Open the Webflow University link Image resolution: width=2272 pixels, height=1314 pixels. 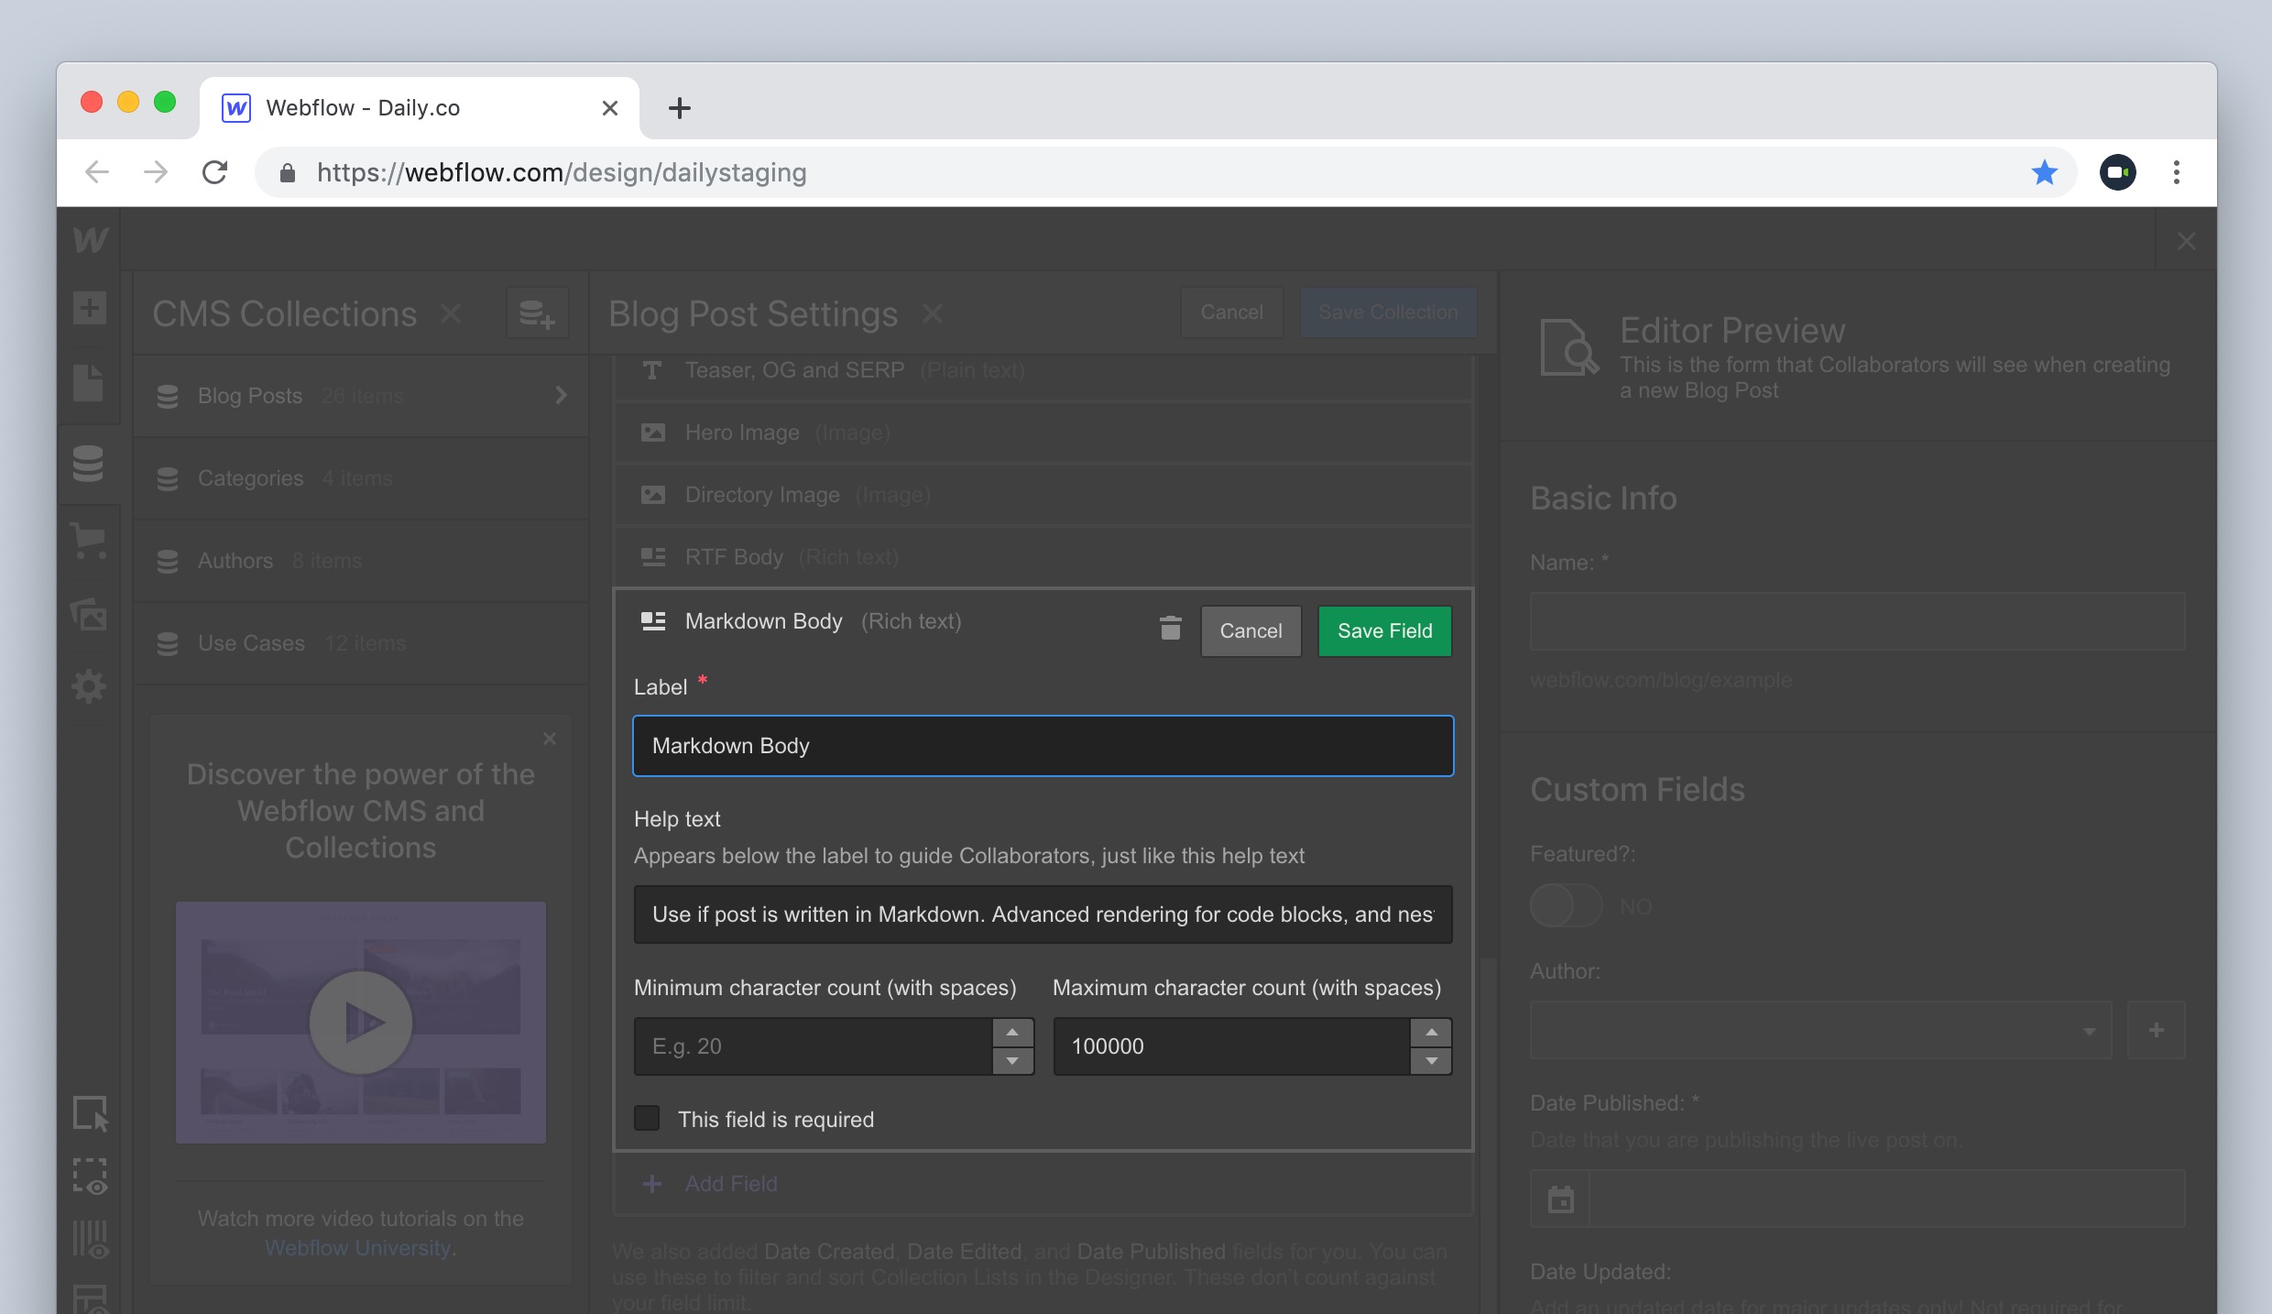(360, 1248)
